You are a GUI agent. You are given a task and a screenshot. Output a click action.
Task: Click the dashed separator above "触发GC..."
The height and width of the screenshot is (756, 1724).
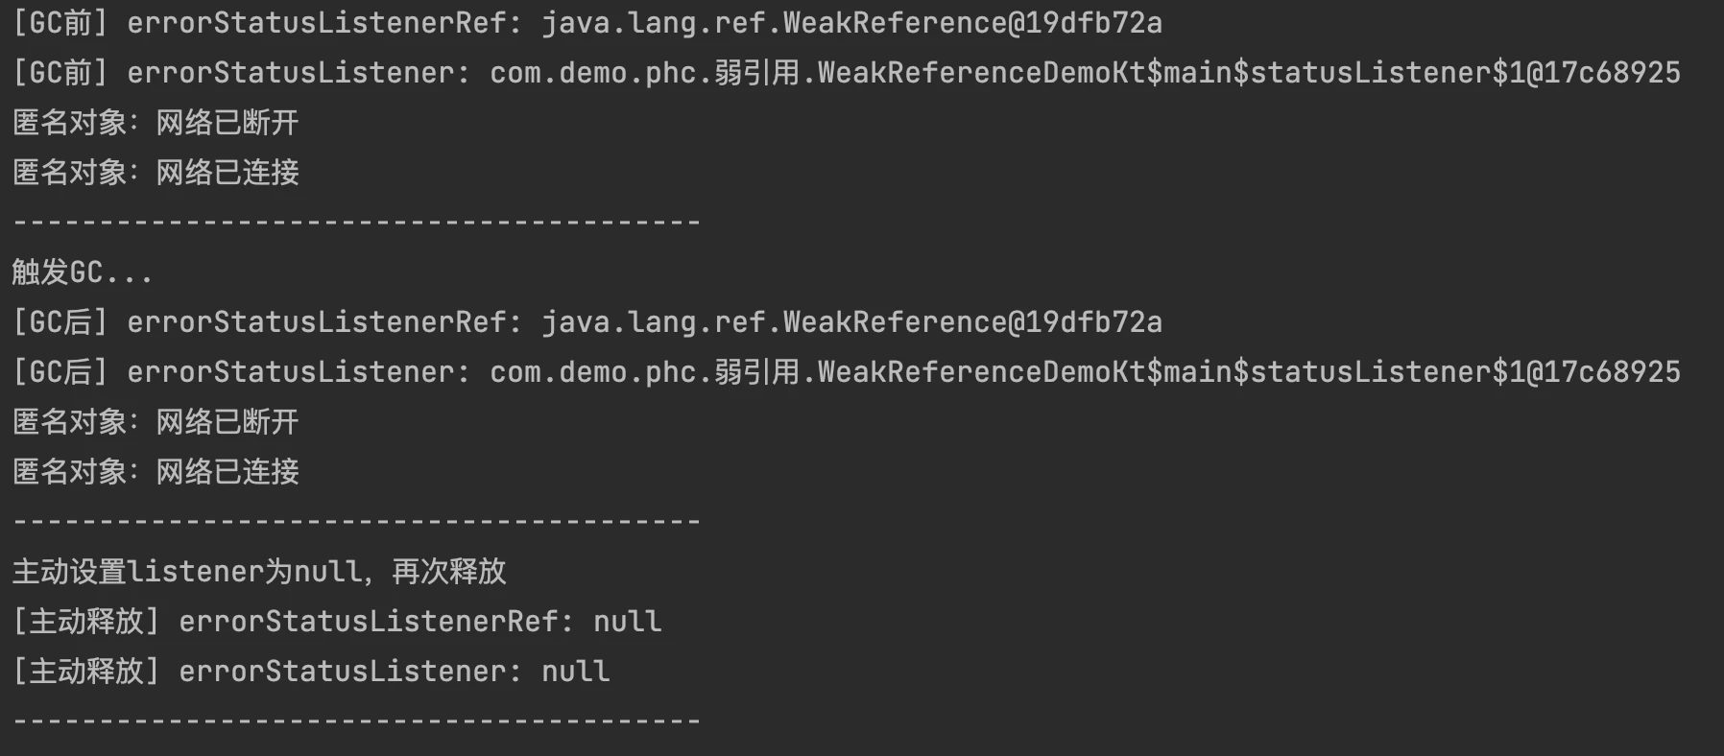tap(356, 223)
